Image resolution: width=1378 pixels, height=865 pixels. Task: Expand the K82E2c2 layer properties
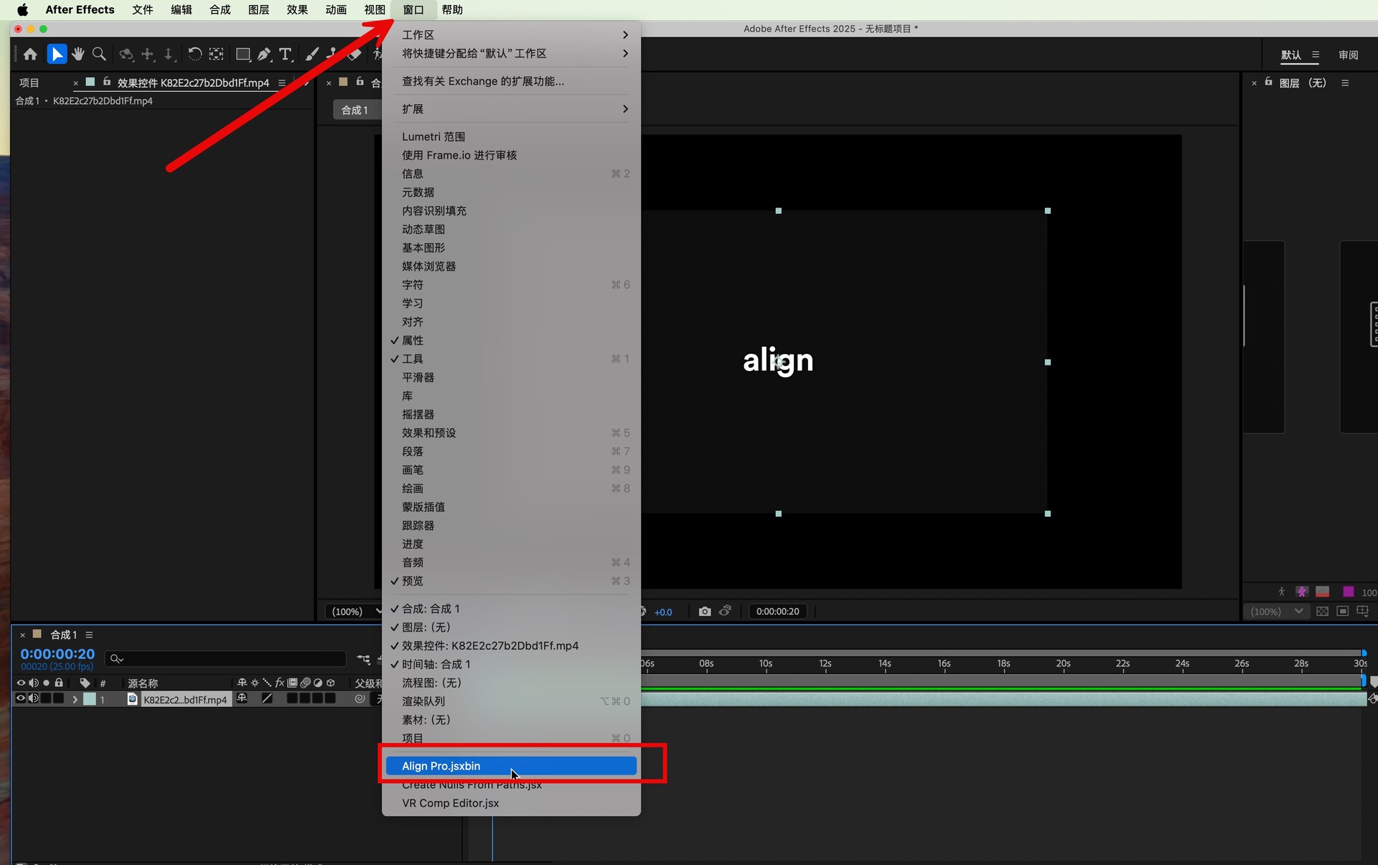(75, 699)
